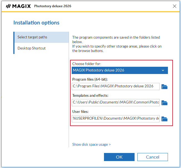Click the "Templates and effects:" label
Viewport: 181px width, 168px height.
pos(90,96)
